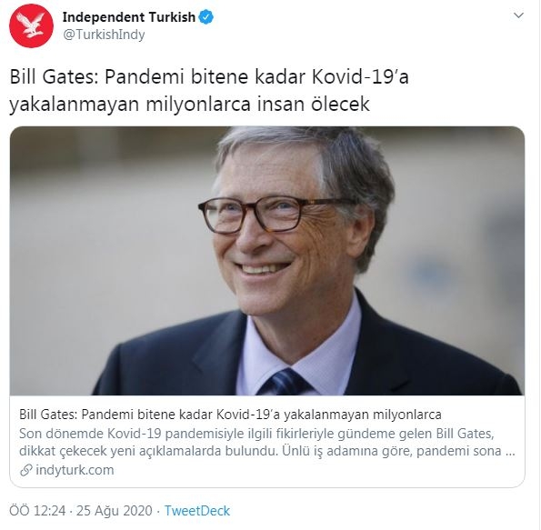Click the chain link icon beside indyturk.com

coord(26,470)
